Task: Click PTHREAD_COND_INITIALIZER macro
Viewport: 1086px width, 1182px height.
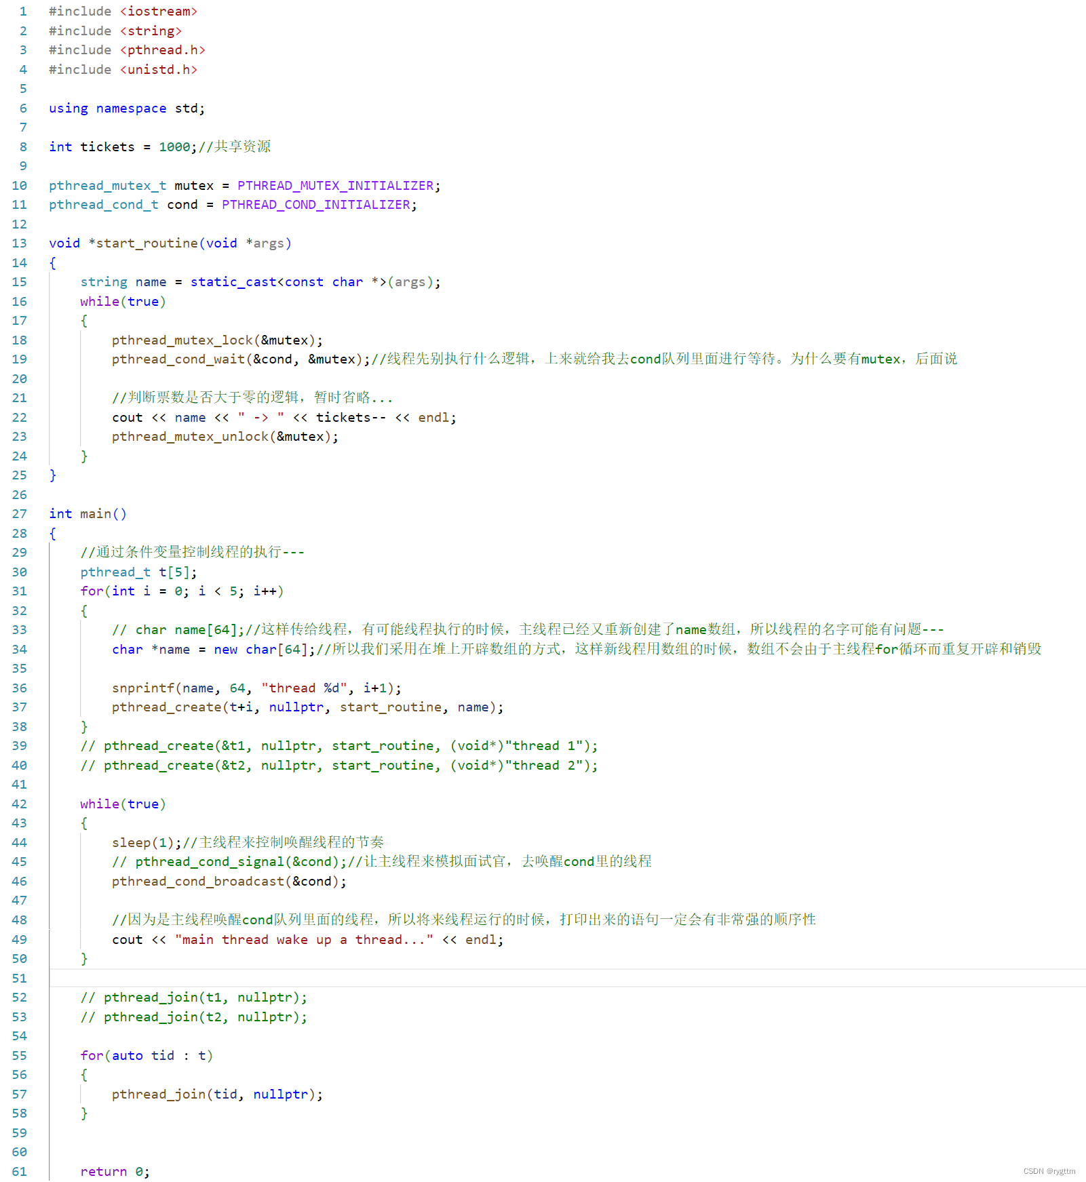Action: (315, 205)
